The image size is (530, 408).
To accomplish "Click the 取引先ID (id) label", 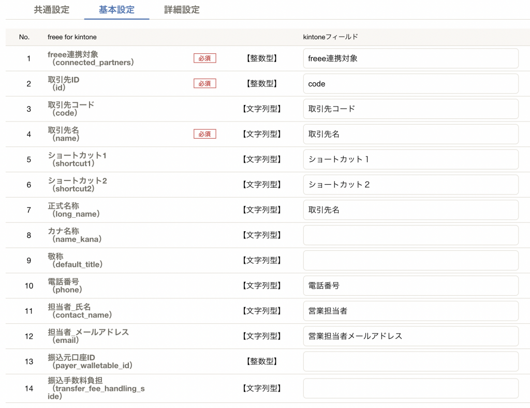I will click(64, 83).
